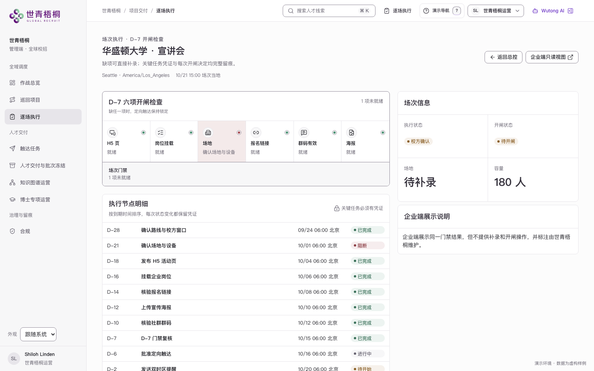
Task: Click the lock icon by 关键任务必须有凭证
Action: (x=337, y=208)
